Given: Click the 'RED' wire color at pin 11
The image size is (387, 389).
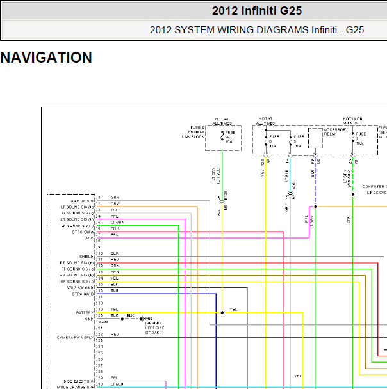Looking at the screenshot, I should [x=115, y=260].
